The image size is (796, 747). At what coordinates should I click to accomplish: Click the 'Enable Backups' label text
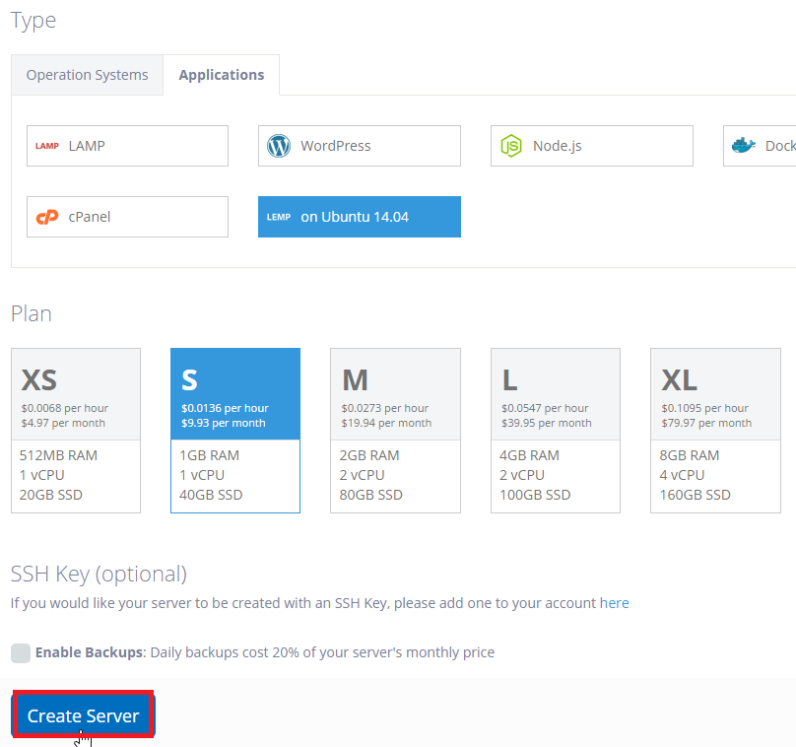pos(91,652)
